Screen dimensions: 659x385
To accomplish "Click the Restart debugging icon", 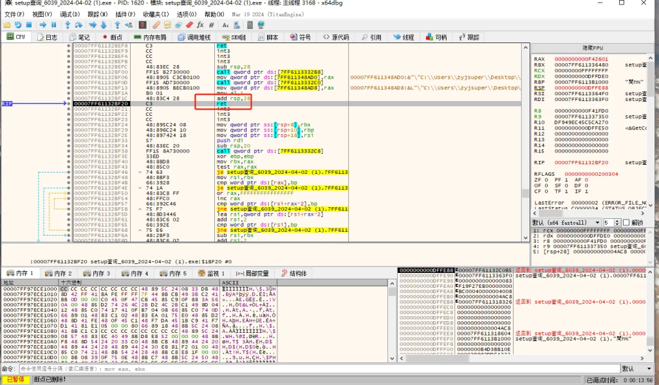I will (18, 24).
